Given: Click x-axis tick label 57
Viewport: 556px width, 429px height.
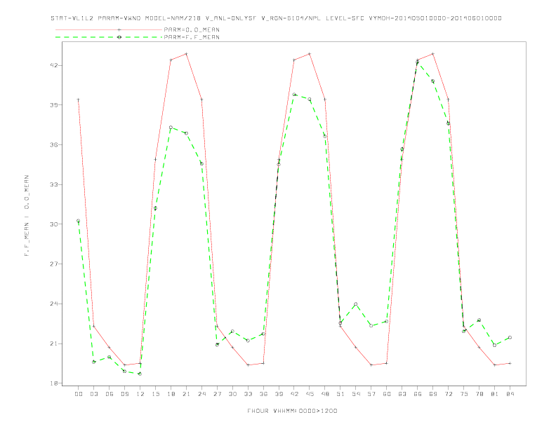Looking at the screenshot, I should (371, 394).
